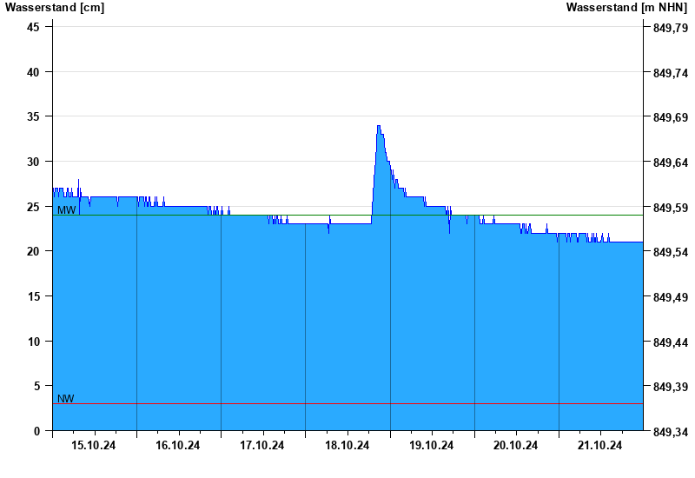Image resolution: width=695 pixels, height=478 pixels.
Task: Click the date label 19.10.24
Action: (431, 445)
